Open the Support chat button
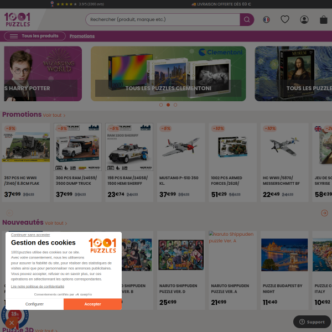The image size is (332, 332). [x=312, y=322]
